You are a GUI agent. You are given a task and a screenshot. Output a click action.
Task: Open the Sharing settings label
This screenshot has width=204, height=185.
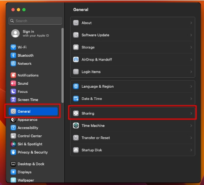[x=88, y=114]
